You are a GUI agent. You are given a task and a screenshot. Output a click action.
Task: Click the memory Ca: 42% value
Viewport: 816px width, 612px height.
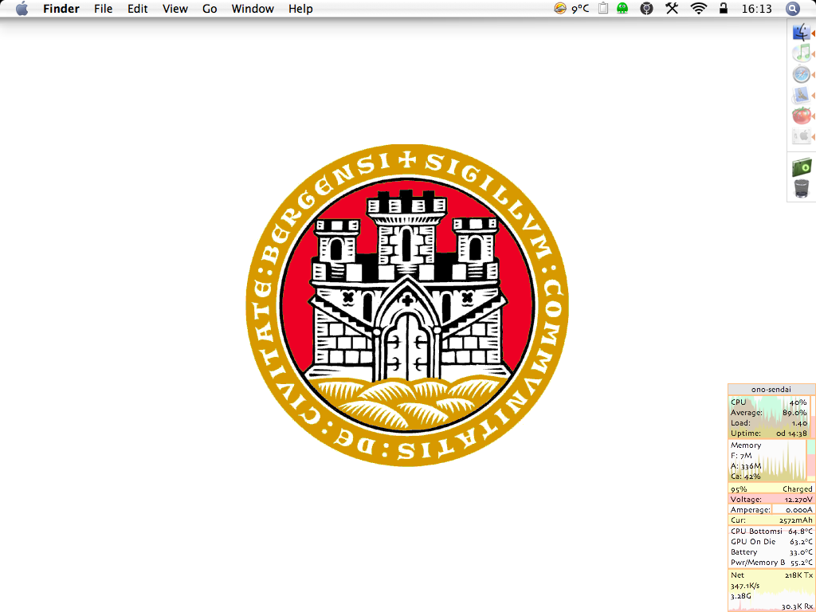[745, 477]
